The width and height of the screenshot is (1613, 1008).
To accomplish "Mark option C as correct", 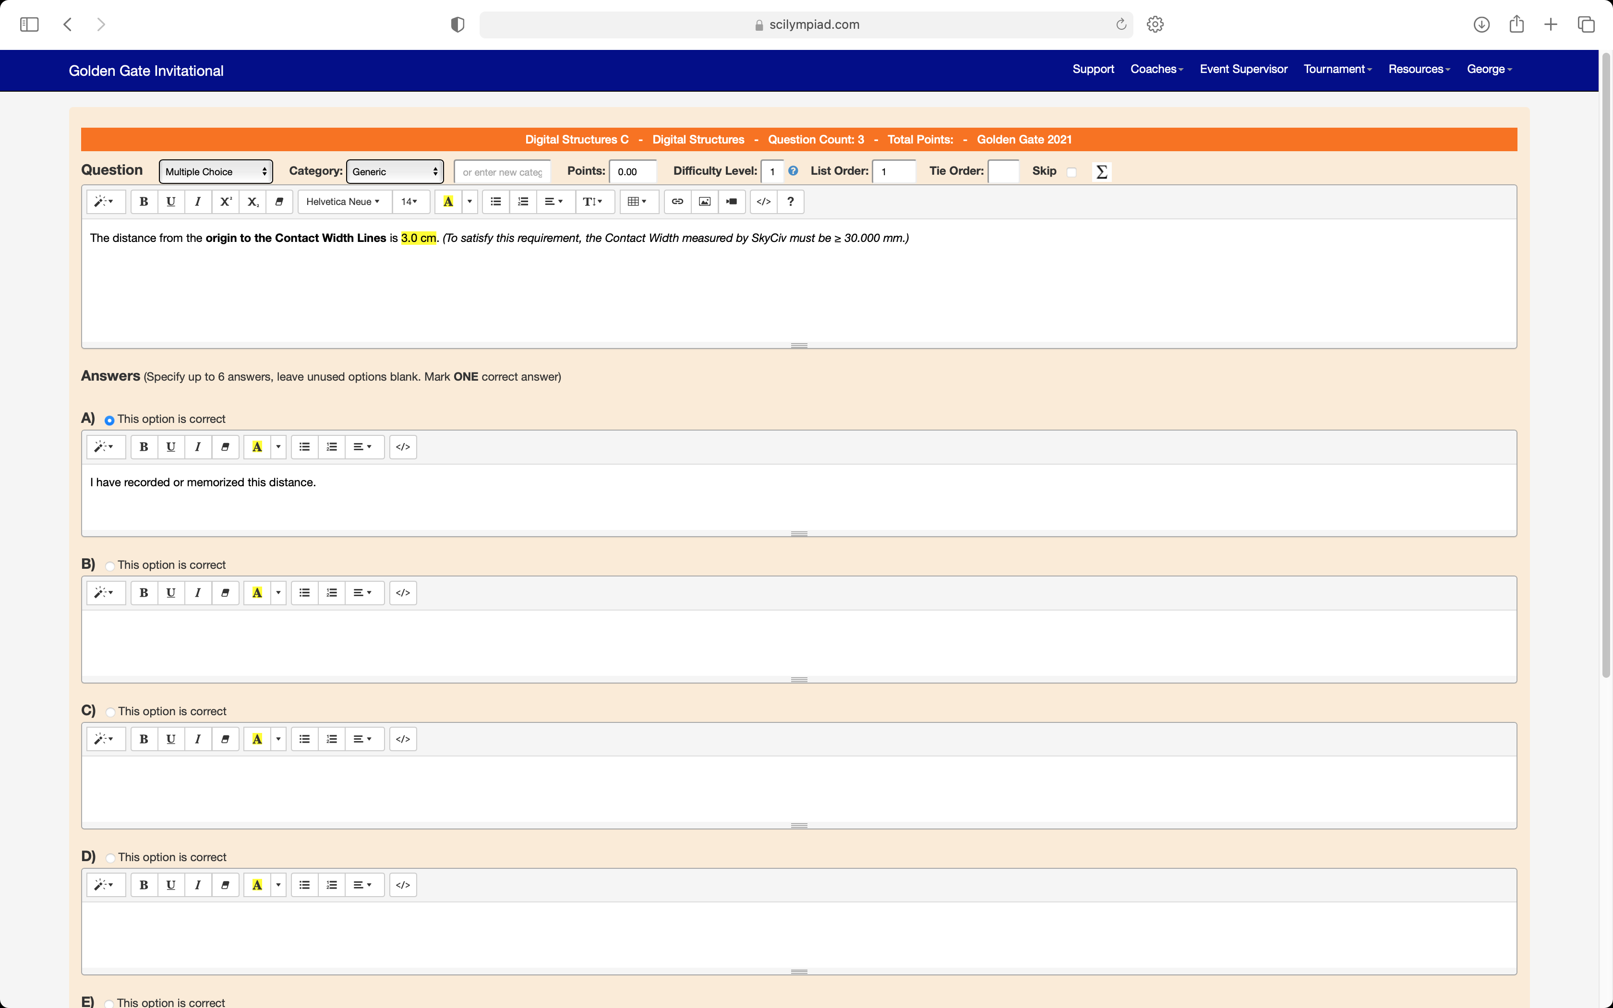I will (x=110, y=712).
